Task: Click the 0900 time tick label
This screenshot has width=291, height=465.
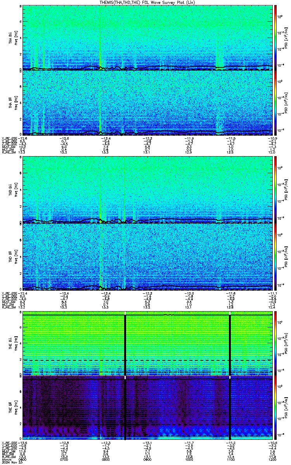Action: [148, 459]
